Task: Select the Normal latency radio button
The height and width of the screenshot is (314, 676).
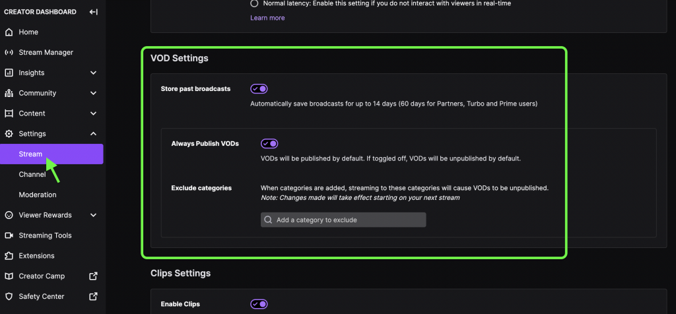Action: (x=254, y=3)
